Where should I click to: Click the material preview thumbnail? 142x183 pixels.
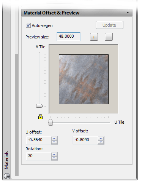point(84,79)
